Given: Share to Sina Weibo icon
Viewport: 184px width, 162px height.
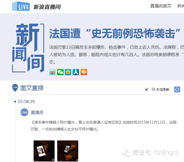Looking at the screenshot, I should (x=52, y=72).
